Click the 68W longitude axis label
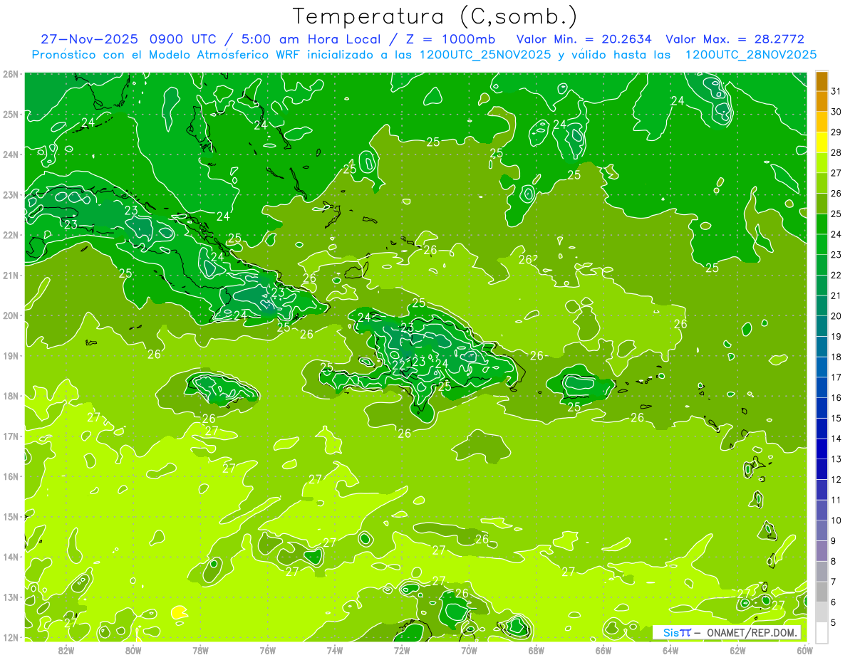The width and height of the screenshot is (855, 660). pos(536,650)
